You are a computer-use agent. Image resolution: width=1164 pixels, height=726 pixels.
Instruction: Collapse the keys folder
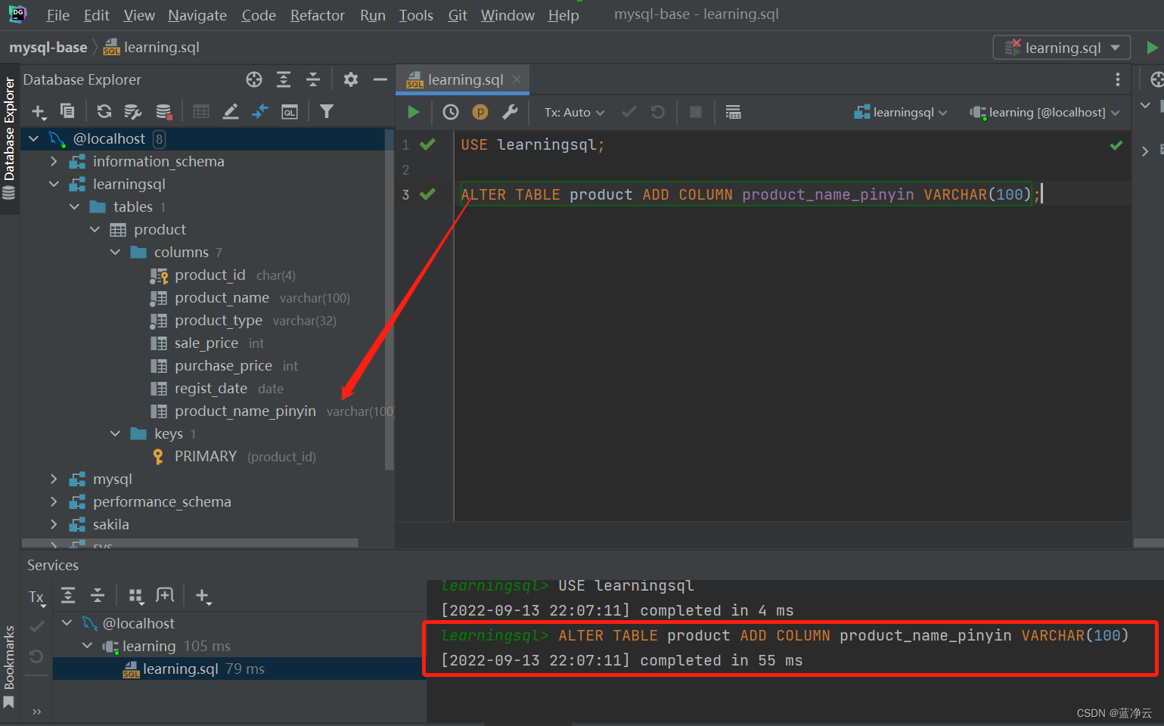pos(115,433)
